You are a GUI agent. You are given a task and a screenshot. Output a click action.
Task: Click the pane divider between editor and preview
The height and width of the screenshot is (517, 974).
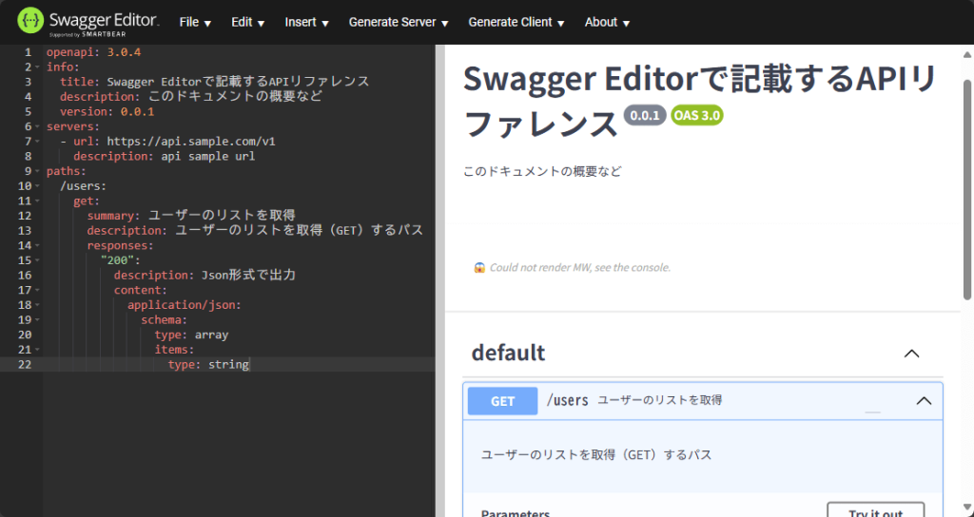click(x=439, y=280)
